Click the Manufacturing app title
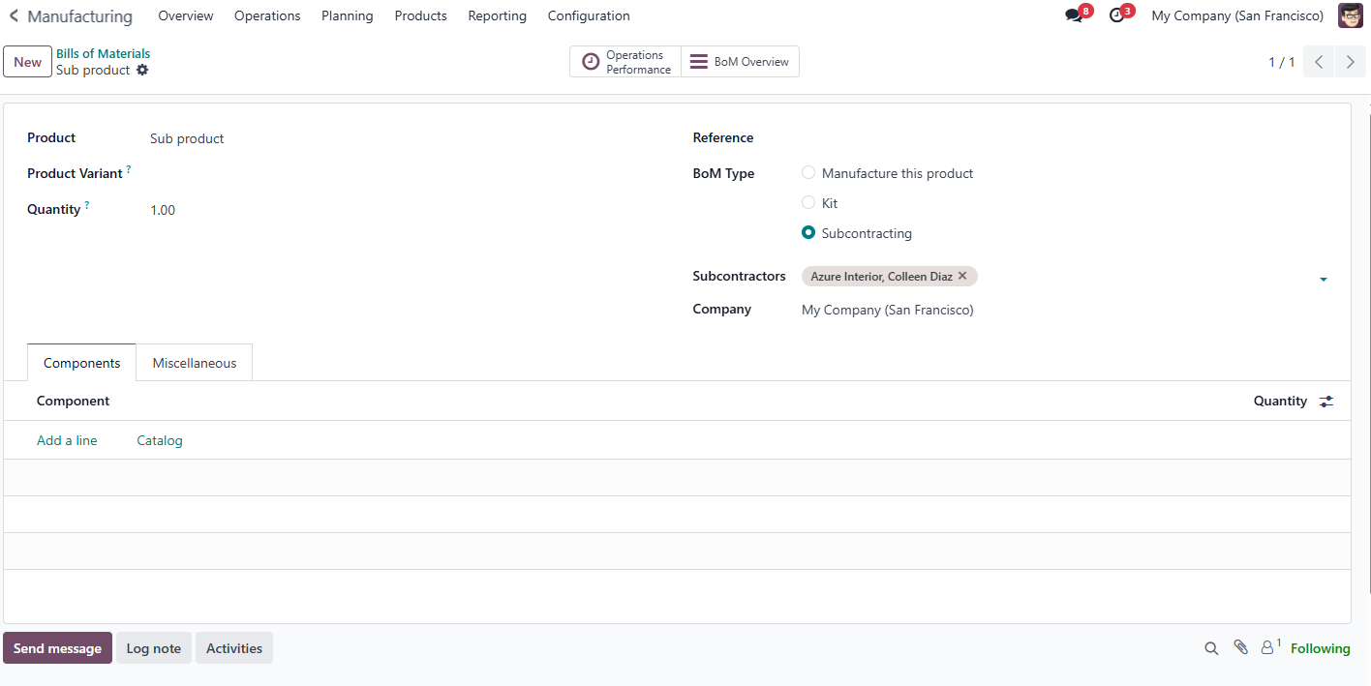The height and width of the screenshot is (686, 1371). click(80, 16)
